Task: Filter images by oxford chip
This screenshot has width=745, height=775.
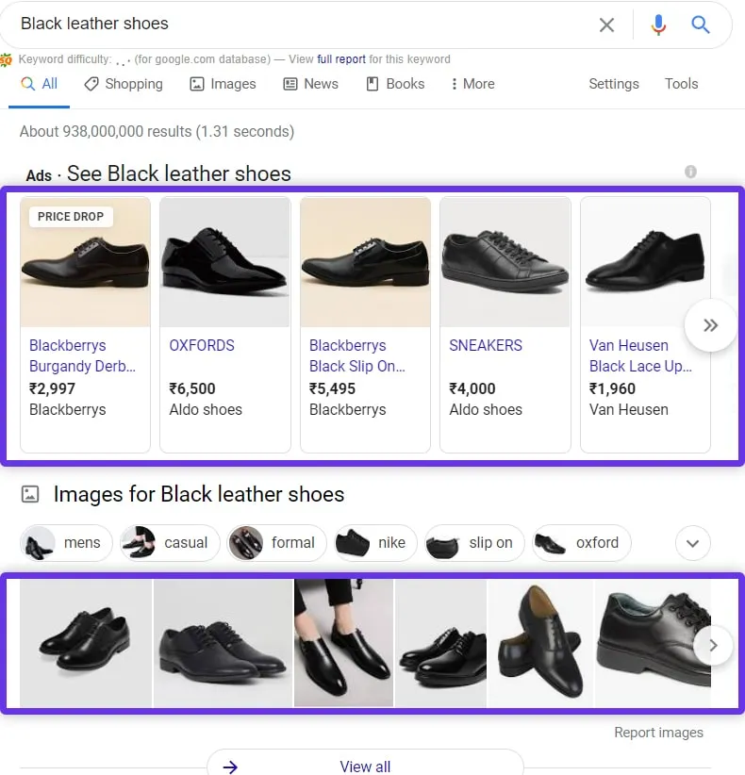Action: click(581, 543)
